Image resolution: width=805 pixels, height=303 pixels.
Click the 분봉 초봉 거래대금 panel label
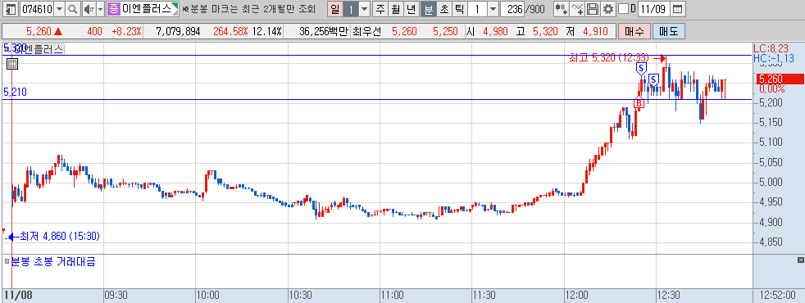click(x=53, y=262)
